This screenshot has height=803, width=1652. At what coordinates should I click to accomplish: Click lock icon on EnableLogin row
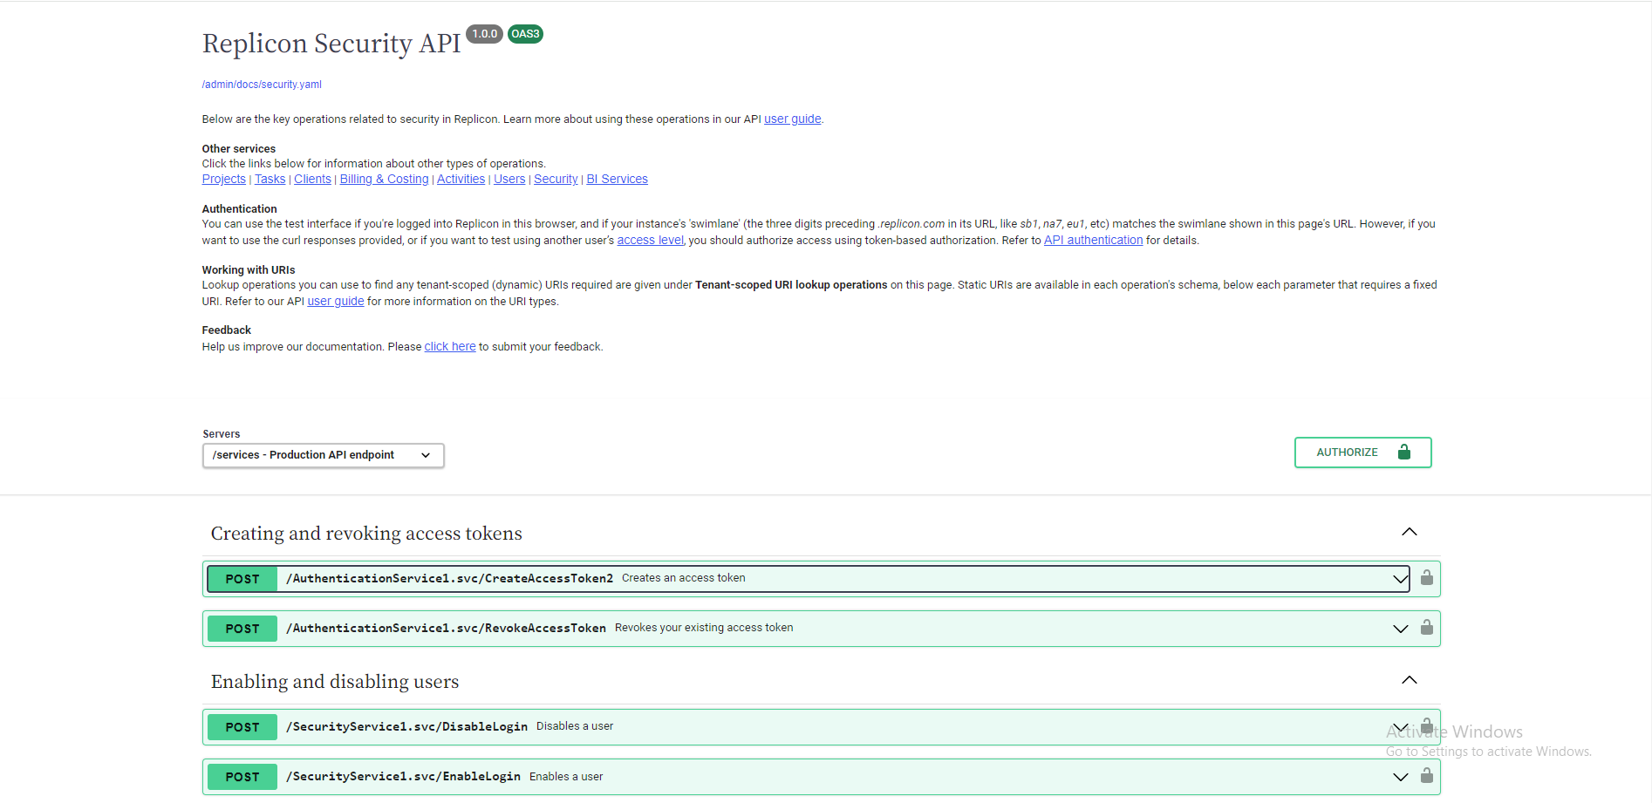click(x=1426, y=776)
